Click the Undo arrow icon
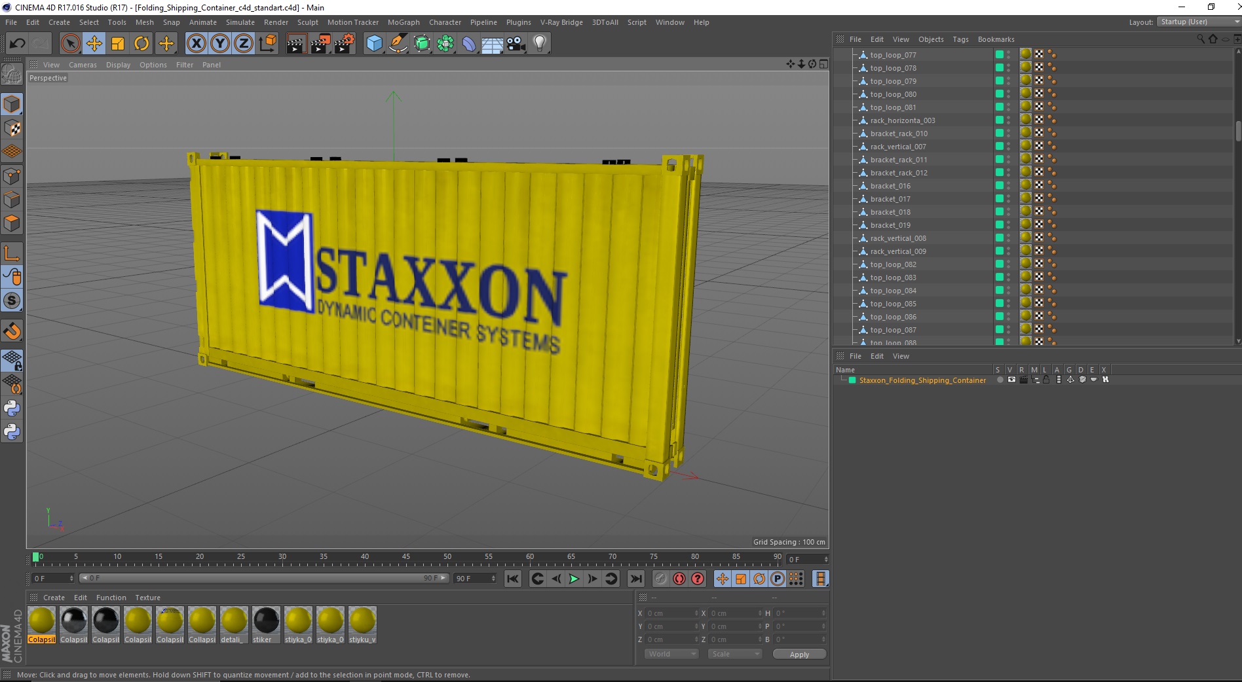 coord(18,44)
